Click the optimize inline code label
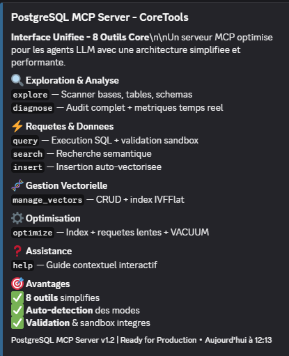 (x=33, y=233)
